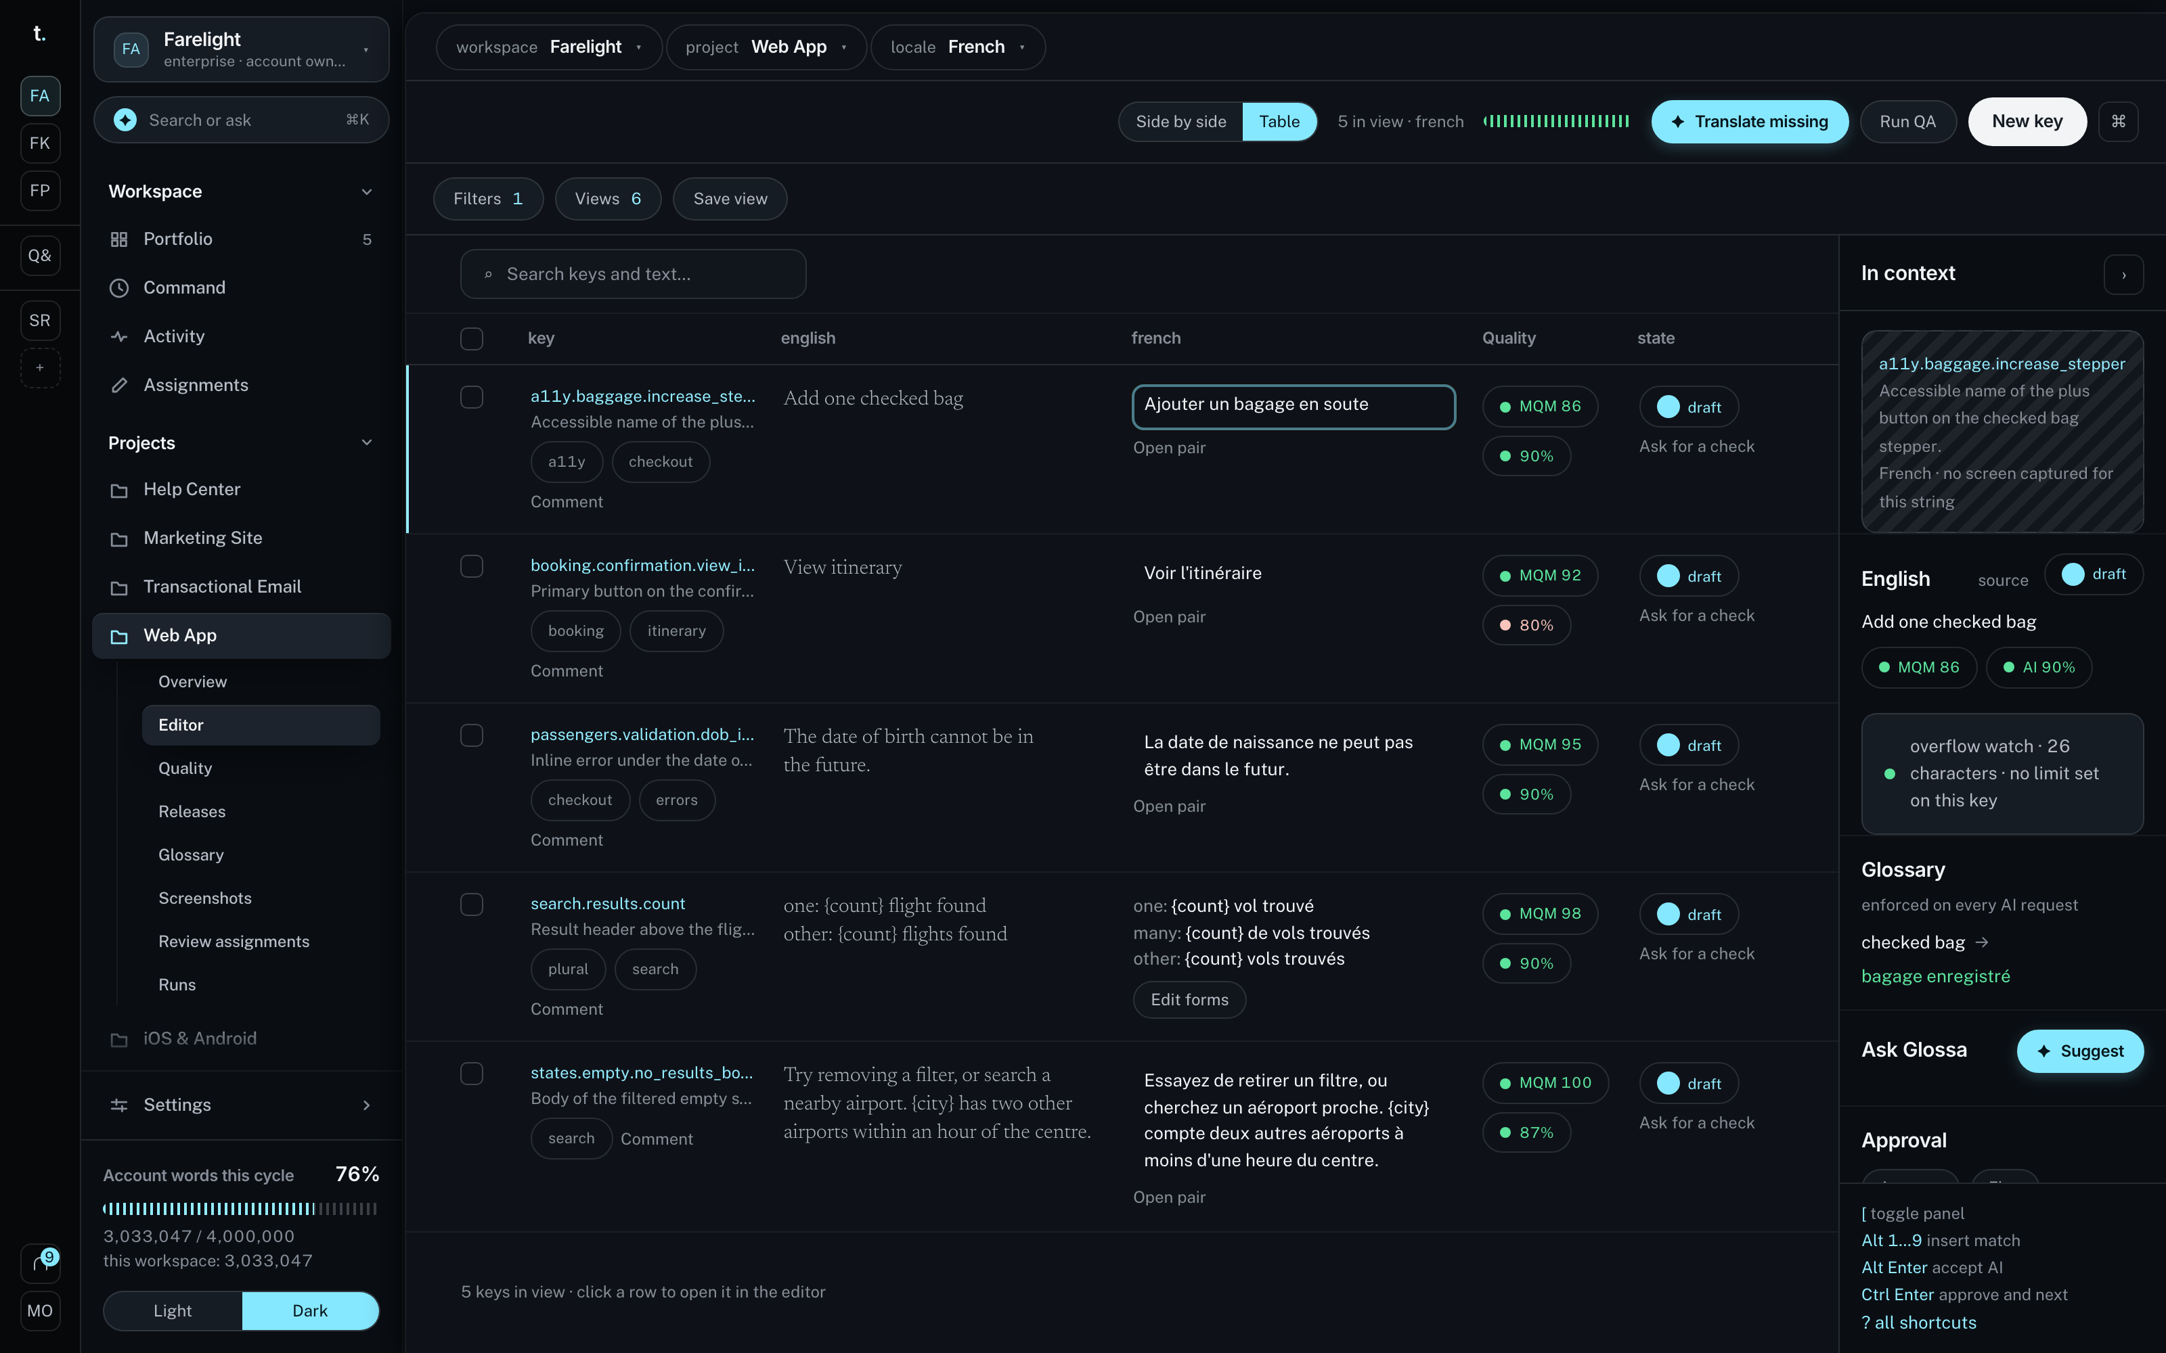The width and height of the screenshot is (2166, 1353).
Task: Collapse the In context panel arrow
Action: [x=2123, y=275]
